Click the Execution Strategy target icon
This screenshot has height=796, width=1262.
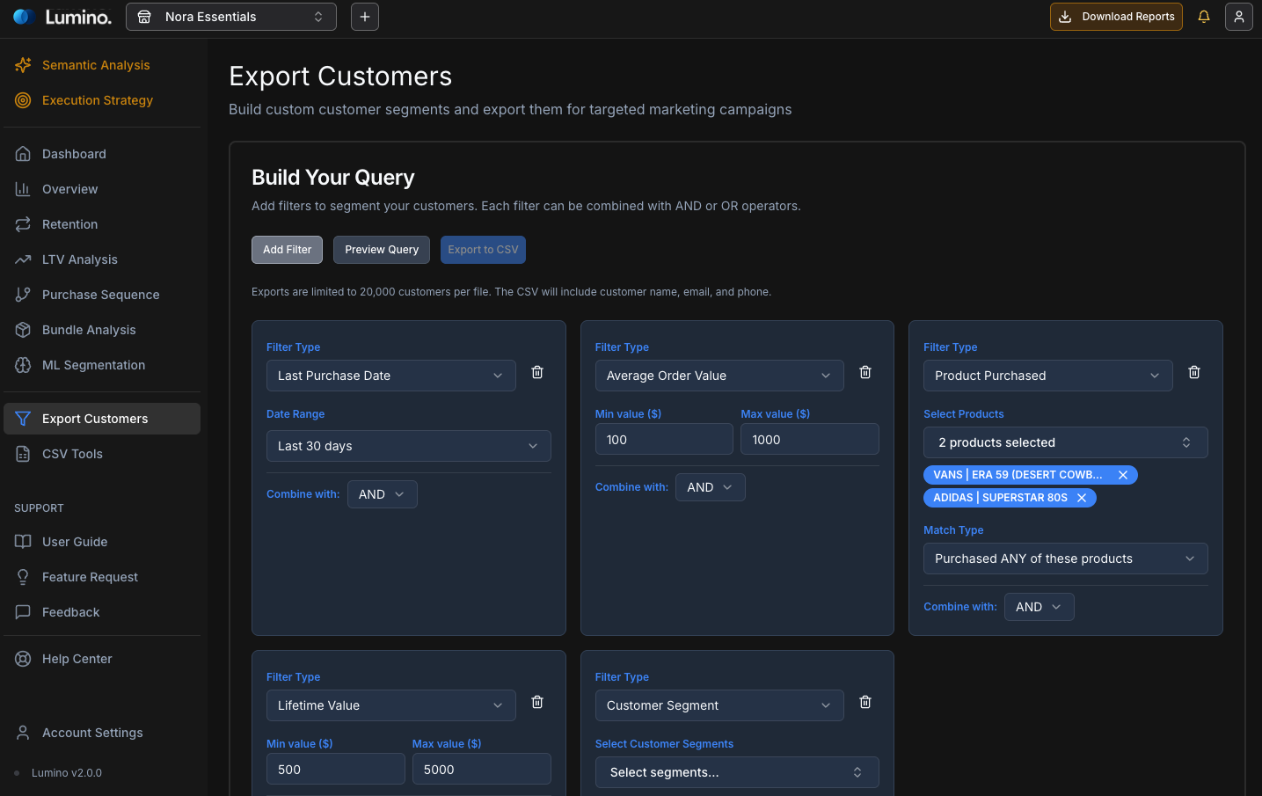tap(23, 100)
